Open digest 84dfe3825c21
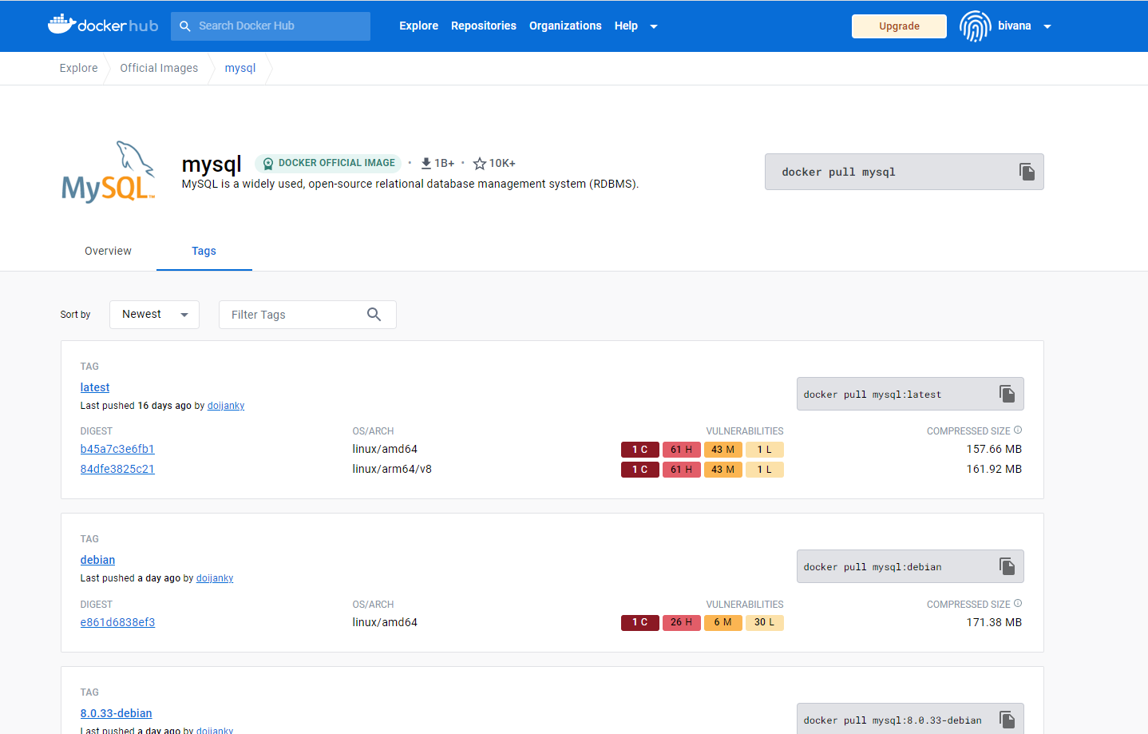1148x734 pixels. (117, 469)
